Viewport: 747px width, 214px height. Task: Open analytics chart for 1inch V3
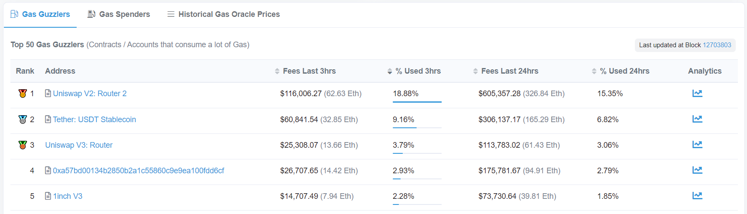click(x=697, y=195)
